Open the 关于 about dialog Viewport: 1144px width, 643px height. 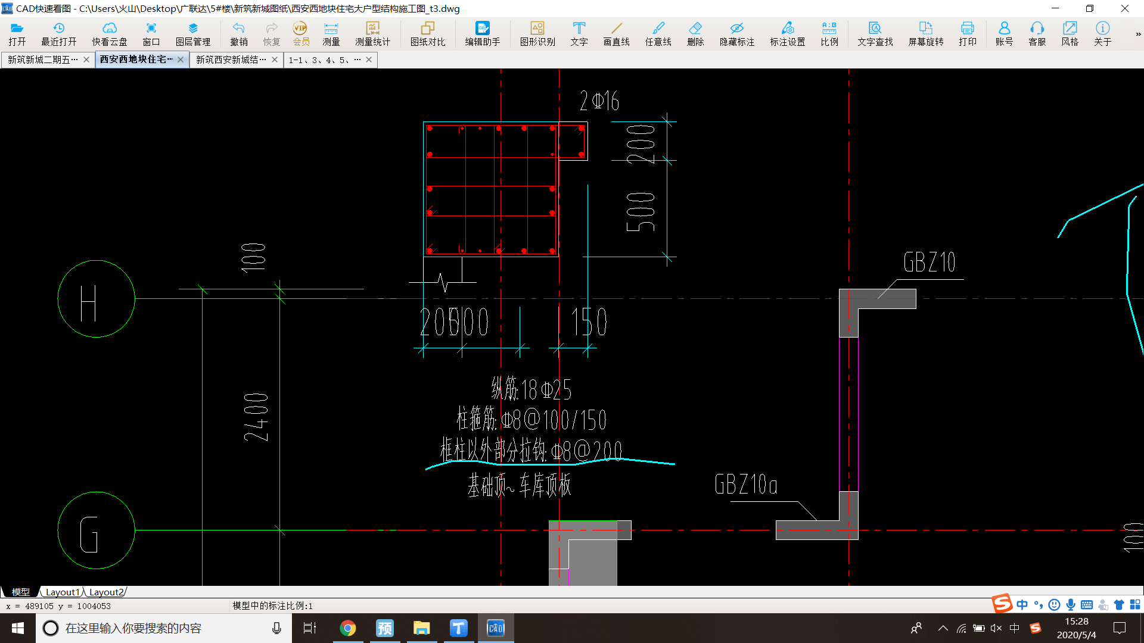(1103, 34)
